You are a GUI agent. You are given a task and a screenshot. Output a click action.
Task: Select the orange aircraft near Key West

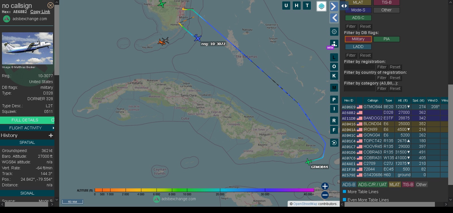162,42
